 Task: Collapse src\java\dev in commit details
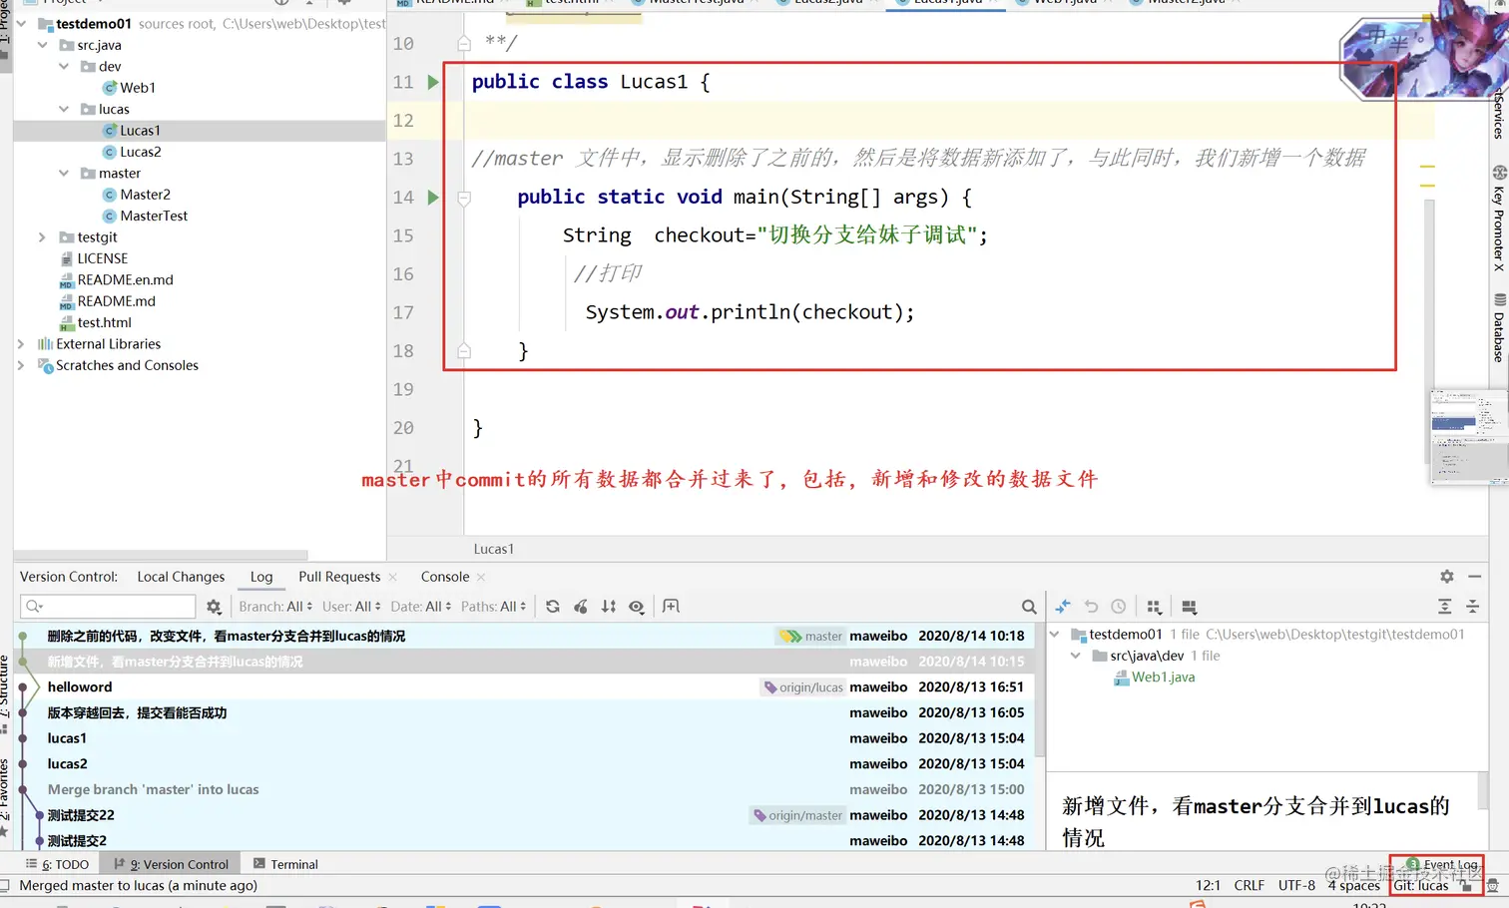pyautogui.click(x=1075, y=656)
